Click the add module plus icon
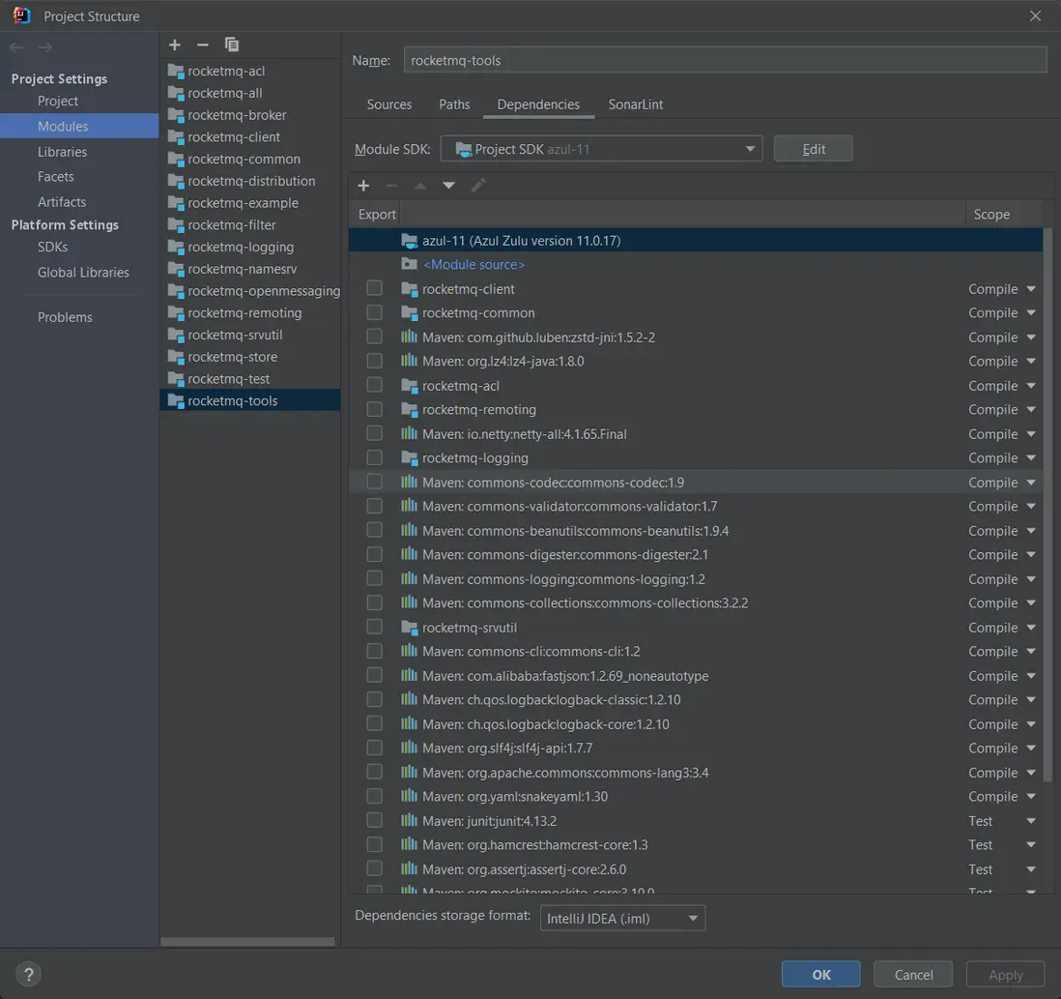The width and height of the screenshot is (1061, 999). [175, 44]
